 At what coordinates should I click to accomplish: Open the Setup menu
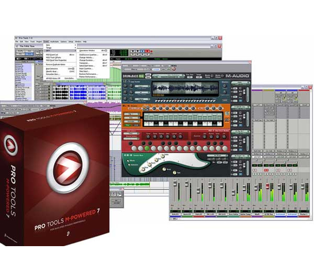tap(71, 42)
